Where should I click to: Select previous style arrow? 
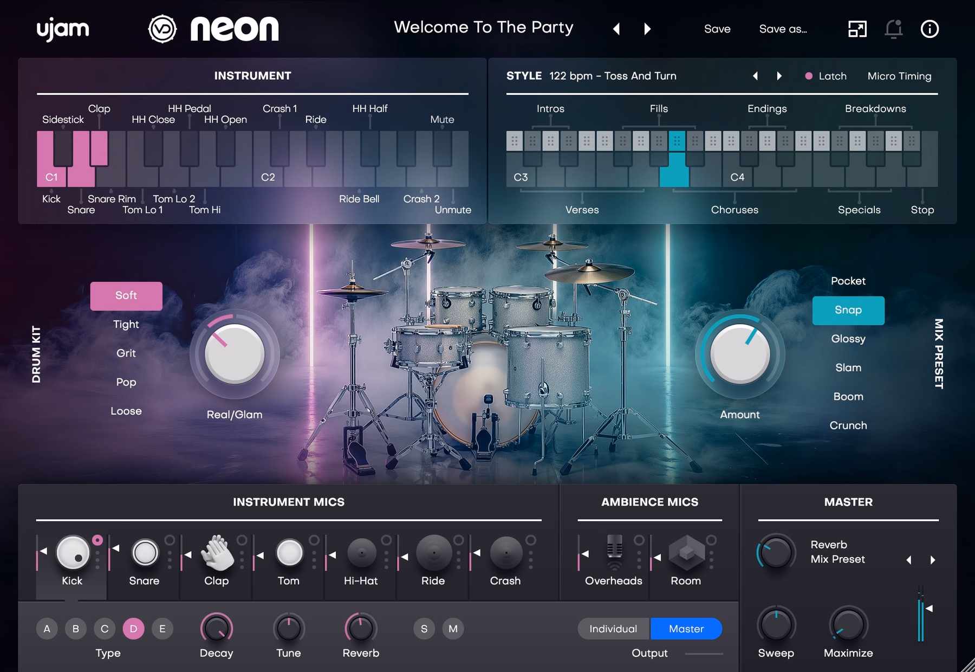(x=755, y=76)
